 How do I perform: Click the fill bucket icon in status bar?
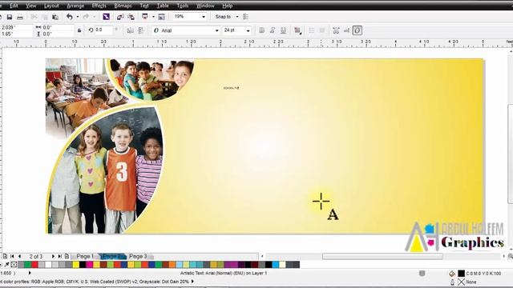click(452, 274)
